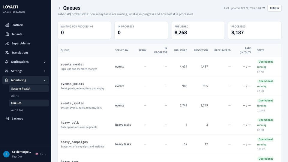Expand the Settings submenu chevron
Screen dimensions: 288x162
pyautogui.click(x=45, y=71)
